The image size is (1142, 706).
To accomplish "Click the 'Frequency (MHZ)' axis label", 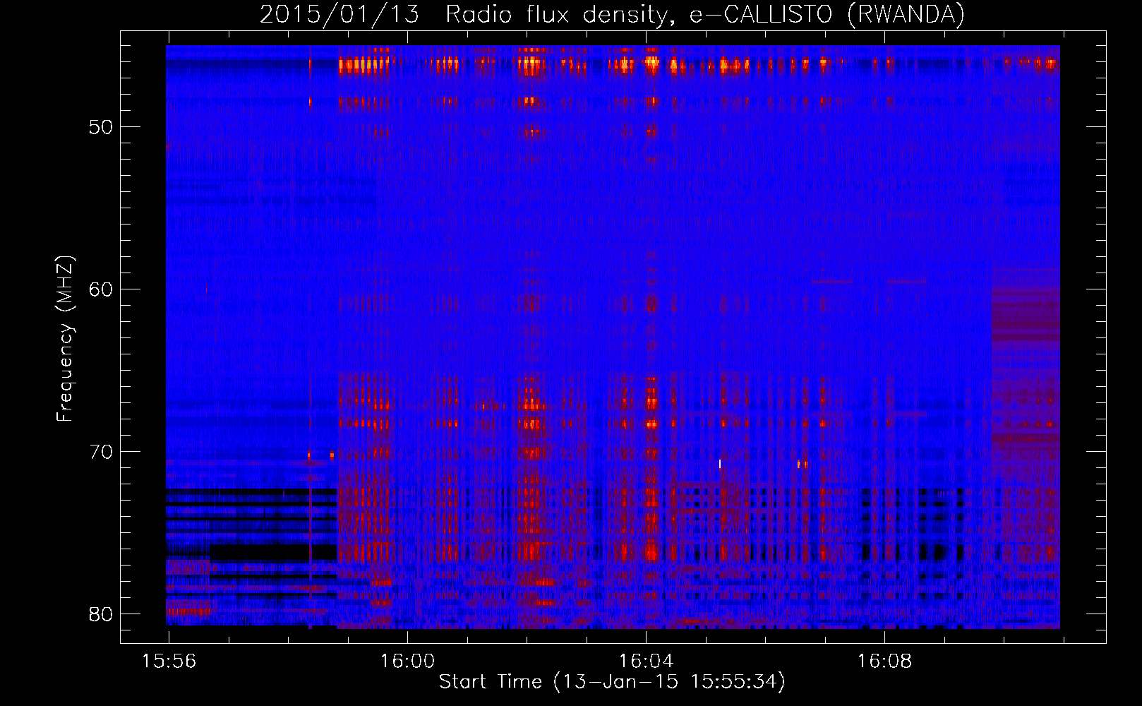I will pos(65,339).
